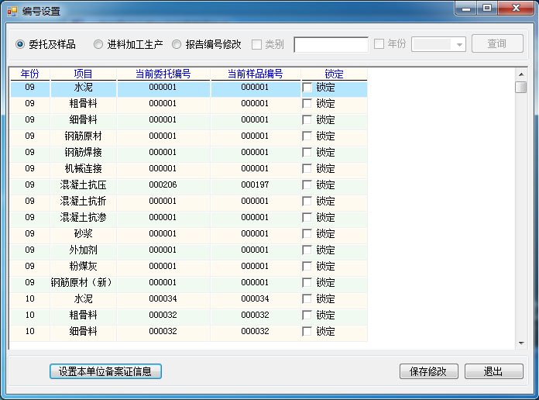Screen dimensions: 539x400
Task: Click the 设置本单位备案证信息 button
Action: click(x=105, y=371)
